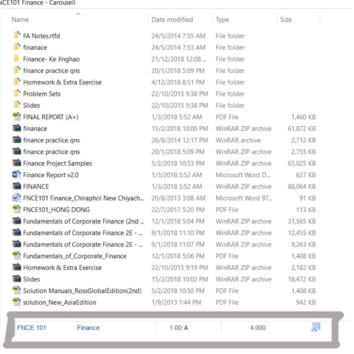The width and height of the screenshot is (354, 354).
Task: Click the FA Notes.rtfd folder icon
Action: [16, 36]
